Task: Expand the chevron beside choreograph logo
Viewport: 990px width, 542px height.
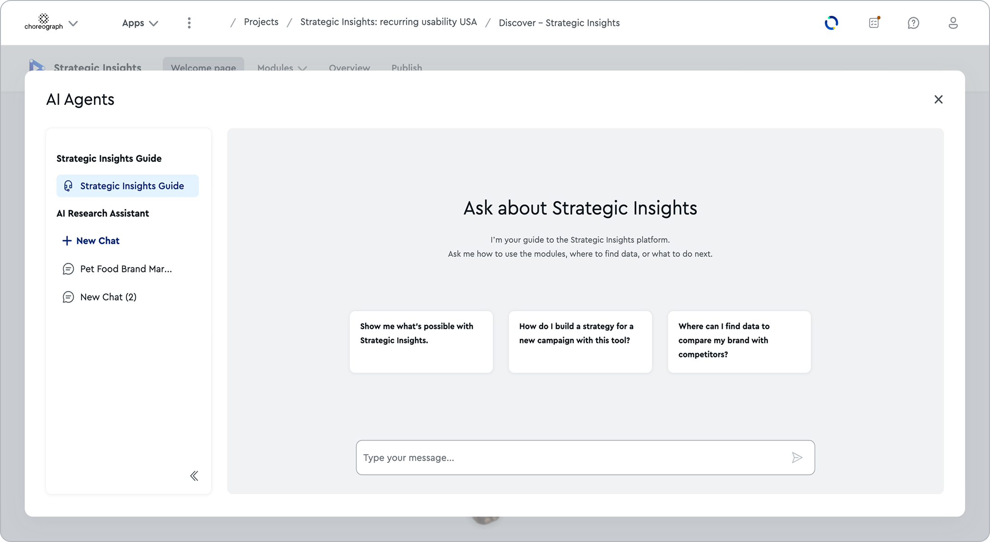Action: point(73,23)
